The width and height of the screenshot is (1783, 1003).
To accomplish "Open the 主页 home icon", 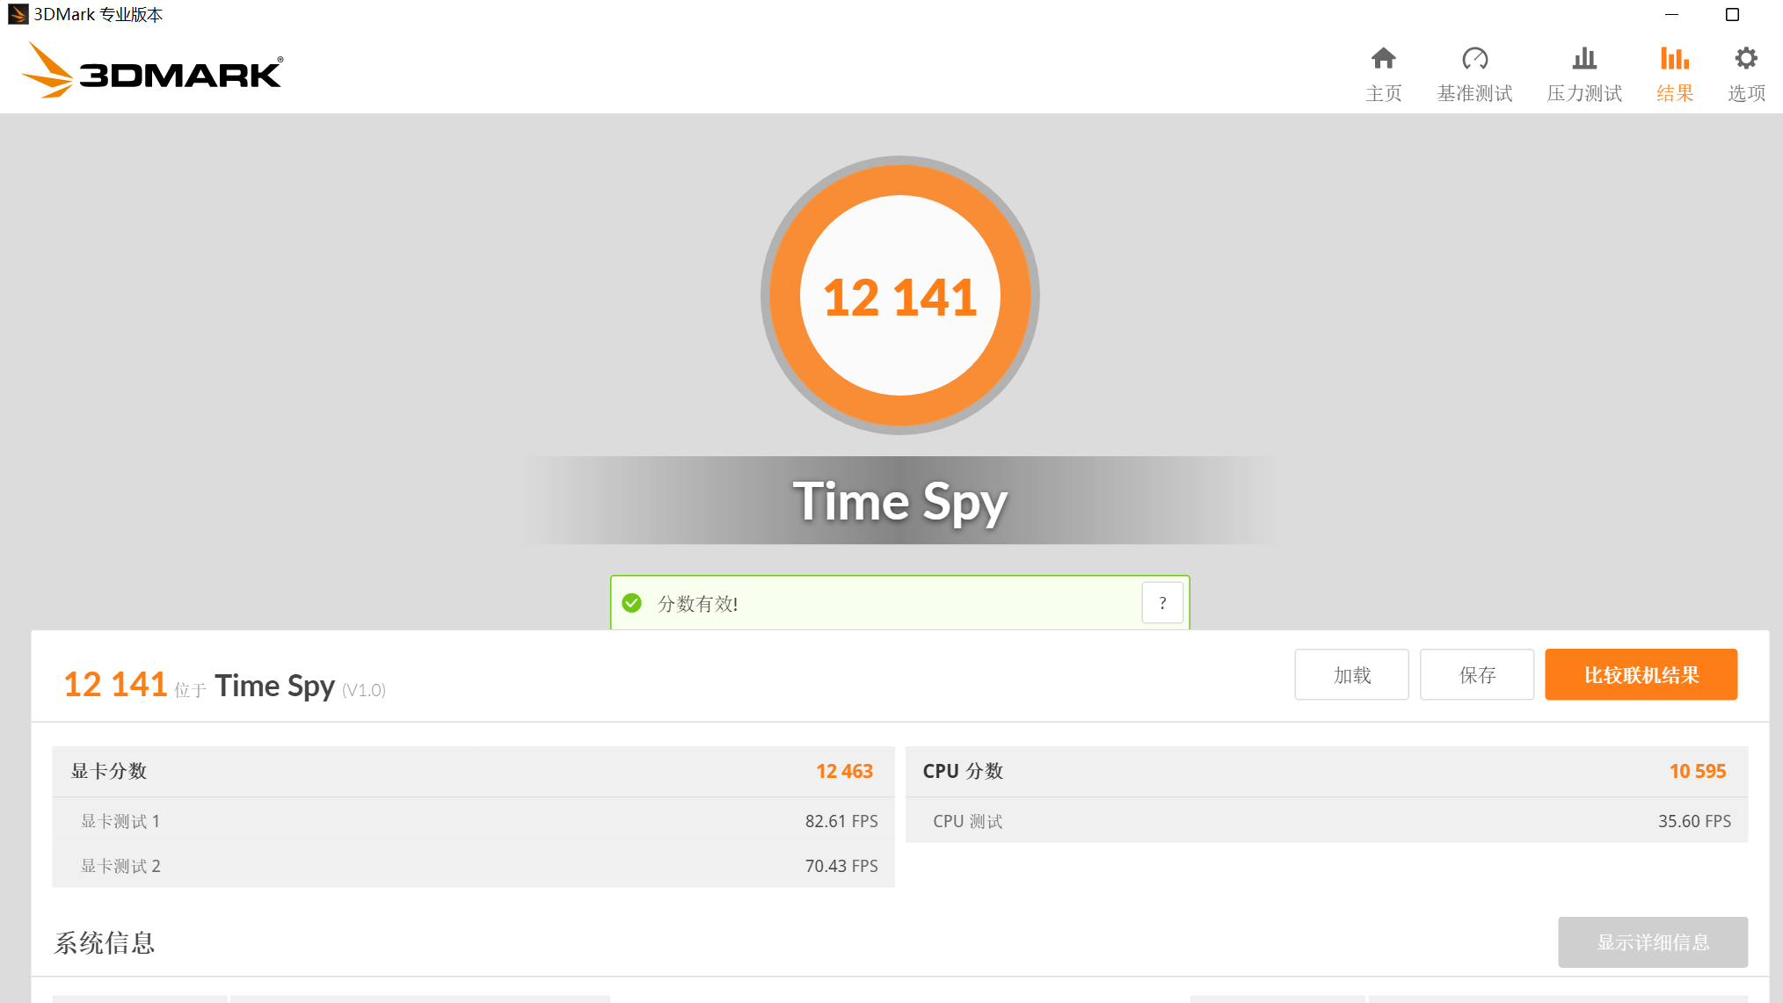I will [1383, 59].
